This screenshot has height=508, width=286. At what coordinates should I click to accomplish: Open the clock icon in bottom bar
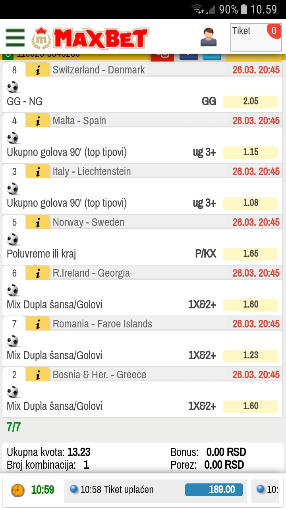(17, 490)
